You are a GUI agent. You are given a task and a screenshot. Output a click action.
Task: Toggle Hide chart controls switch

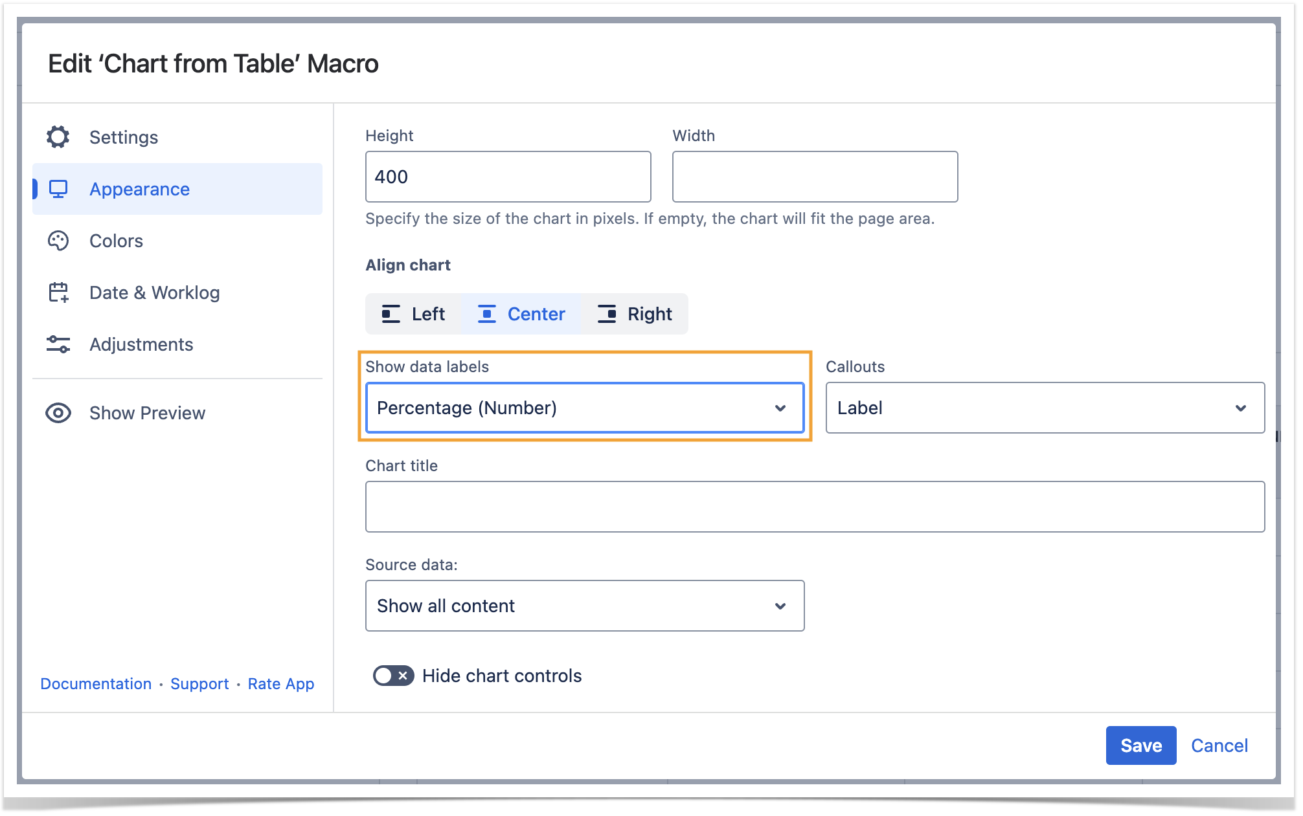(x=393, y=676)
